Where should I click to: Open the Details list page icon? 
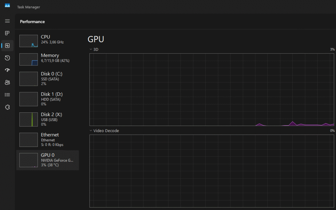pos(7,95)
